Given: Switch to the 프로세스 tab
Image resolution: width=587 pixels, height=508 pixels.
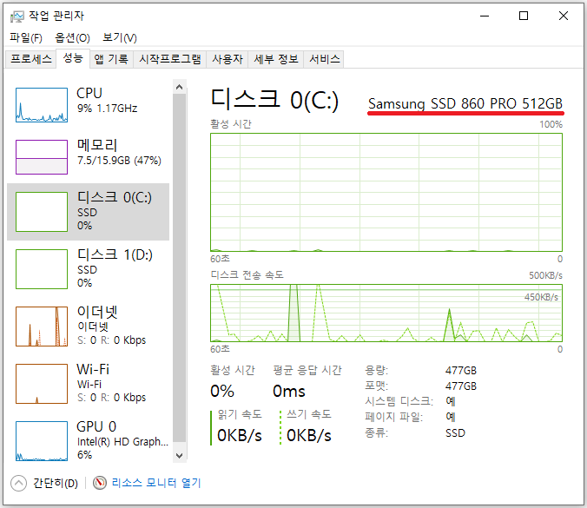Looking at the screenshot, I should [x=30, y=59].
